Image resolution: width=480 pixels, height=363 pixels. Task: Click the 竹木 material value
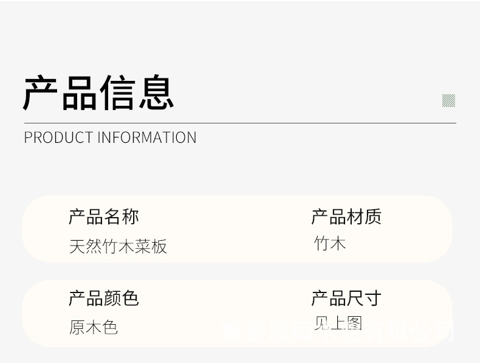click(330, 244)
